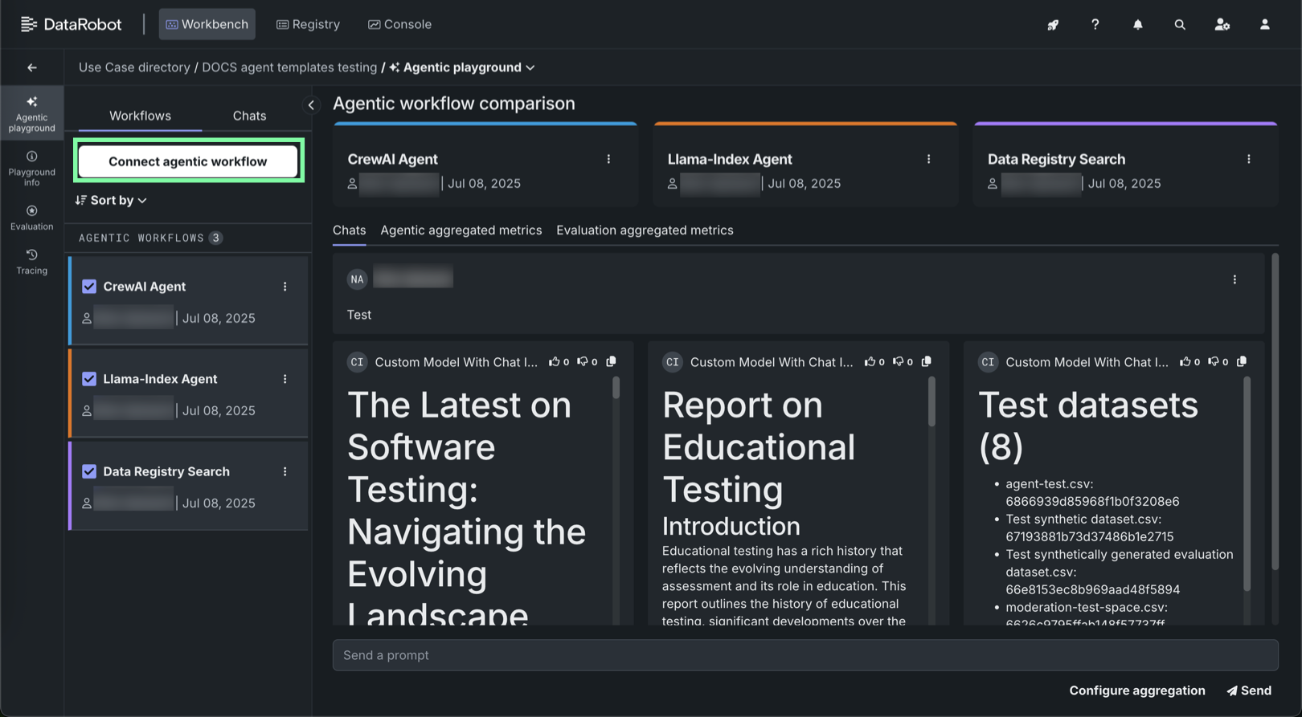The height and width of the screenshot is (717, 1302).
Task: Toggle the Data Registry Search checkbox
Action: point(89,471)
